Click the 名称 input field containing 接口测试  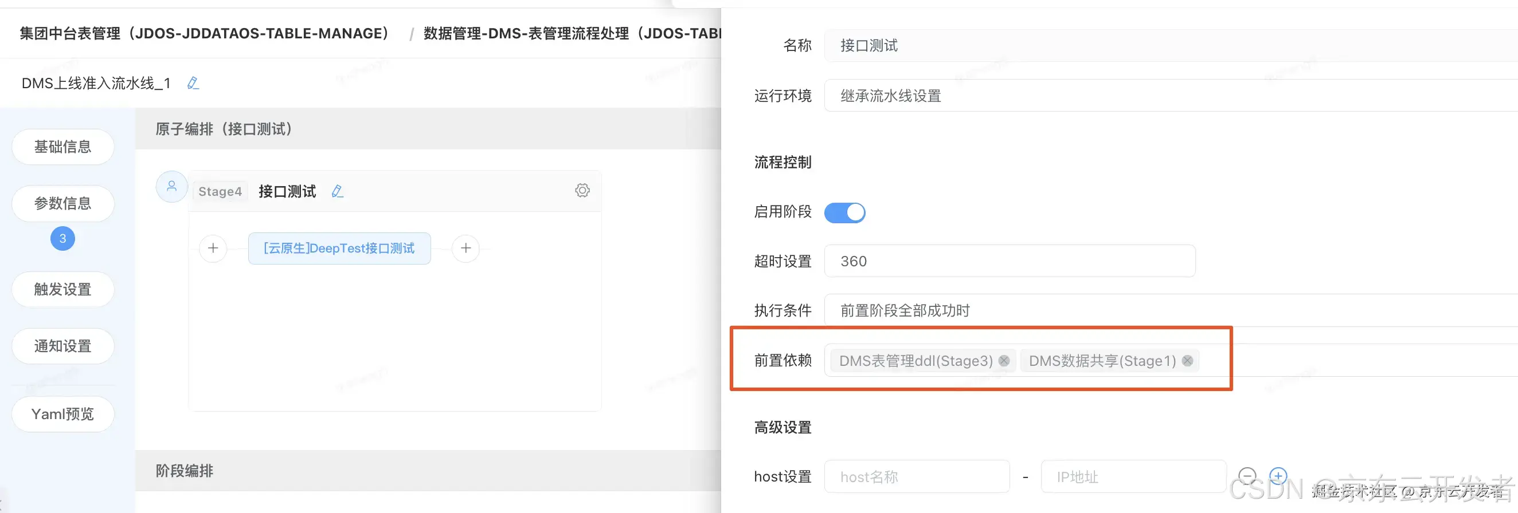coord(1171,45)
